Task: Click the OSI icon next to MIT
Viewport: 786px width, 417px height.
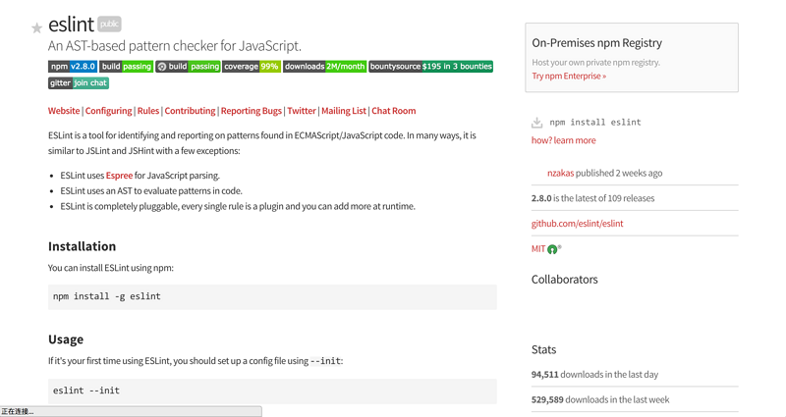Action: [553, 249]
